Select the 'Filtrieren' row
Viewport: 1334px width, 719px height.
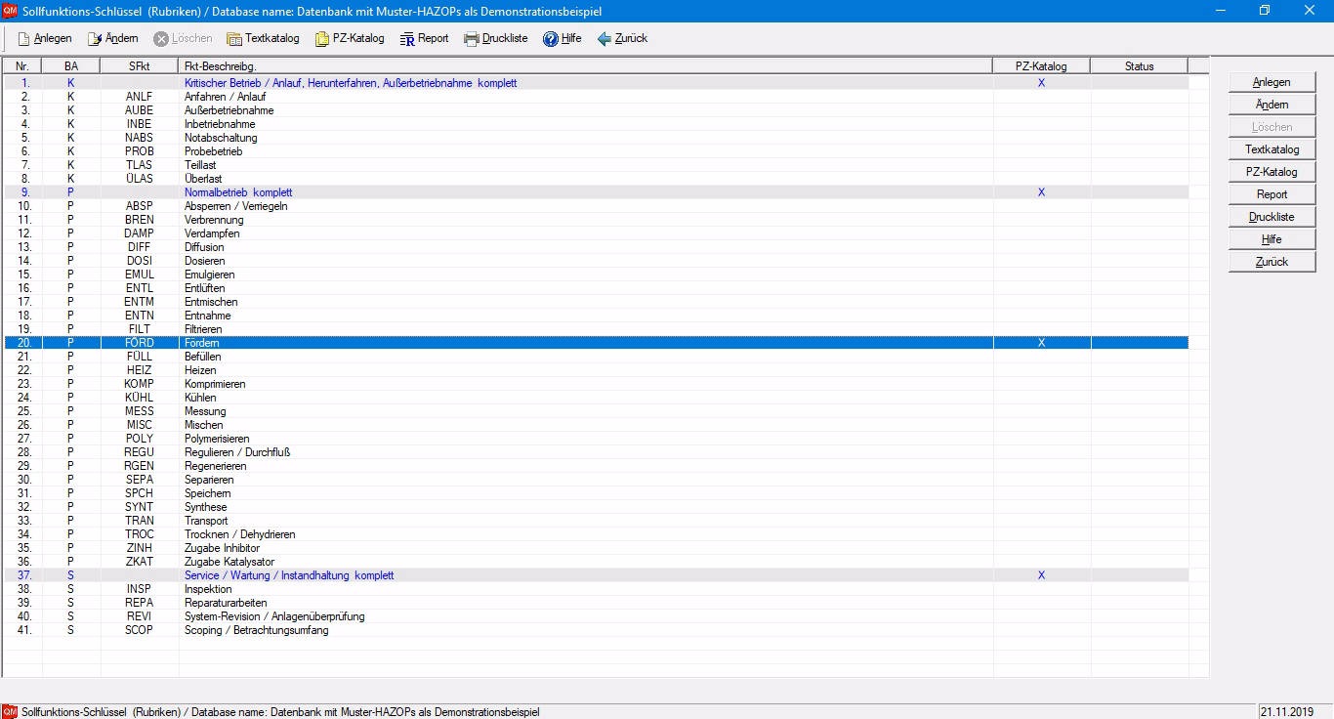[596, 329]
